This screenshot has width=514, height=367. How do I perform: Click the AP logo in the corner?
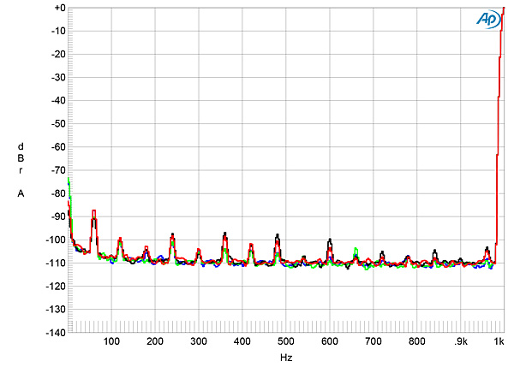(487, 20)
